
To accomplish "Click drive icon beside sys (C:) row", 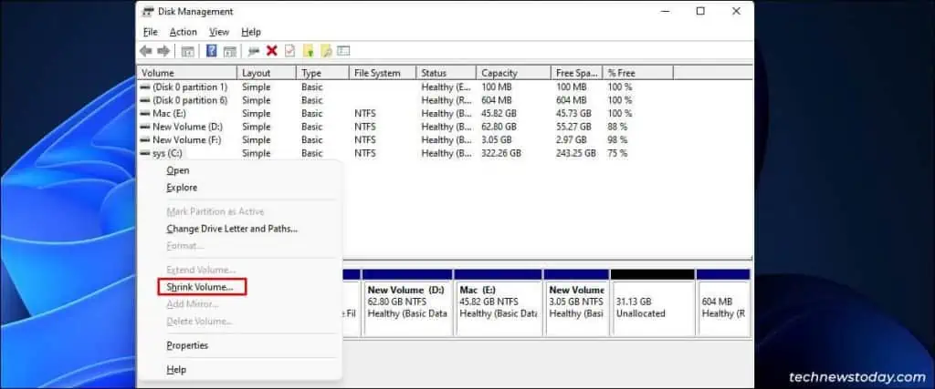I will click(145, 153).
